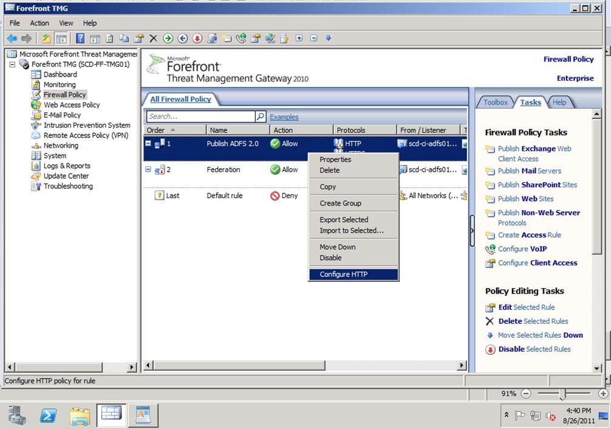
Task: Switch to the Toolbox tab
Action: [496, 103]
